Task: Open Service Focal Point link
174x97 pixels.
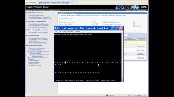Action: click(35, 50)
